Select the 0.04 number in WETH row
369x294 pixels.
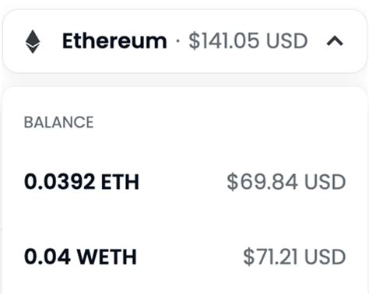[x=47, y=257]
